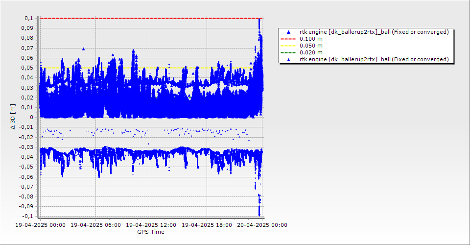
Task: Click the yellow dashed legend line swatch
Action: click(288, 46)
